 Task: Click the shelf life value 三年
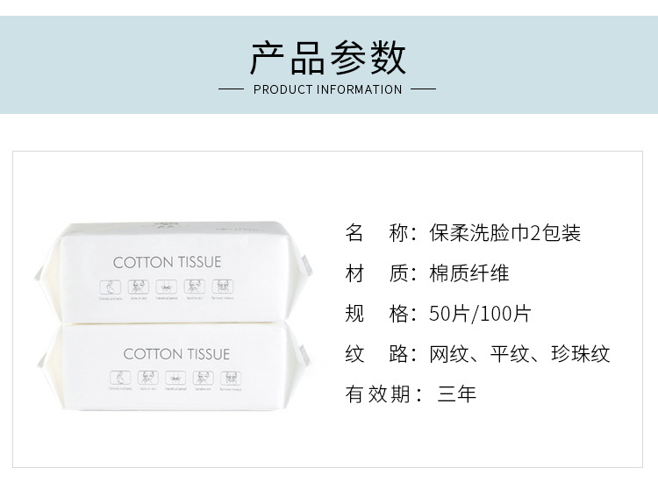pyautogui.click(x=457, y=394)
